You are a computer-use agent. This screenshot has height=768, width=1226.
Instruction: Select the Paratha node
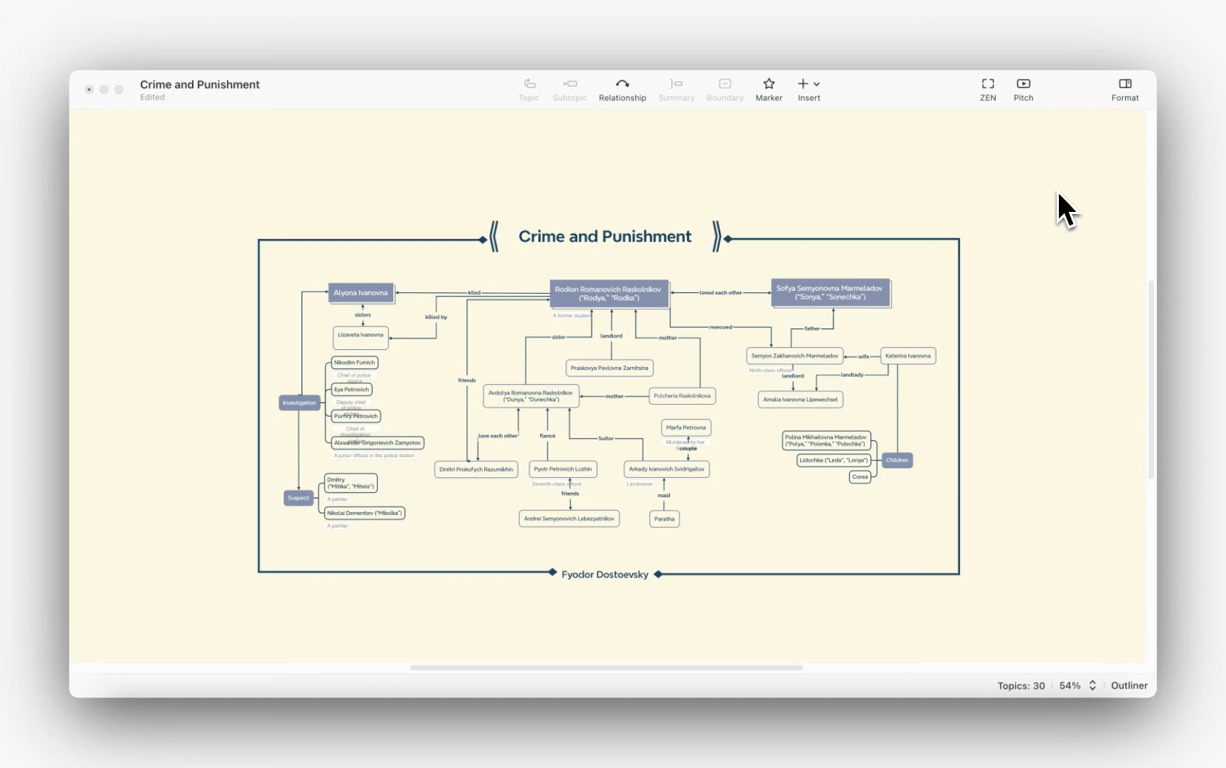(x=664, y=519)
